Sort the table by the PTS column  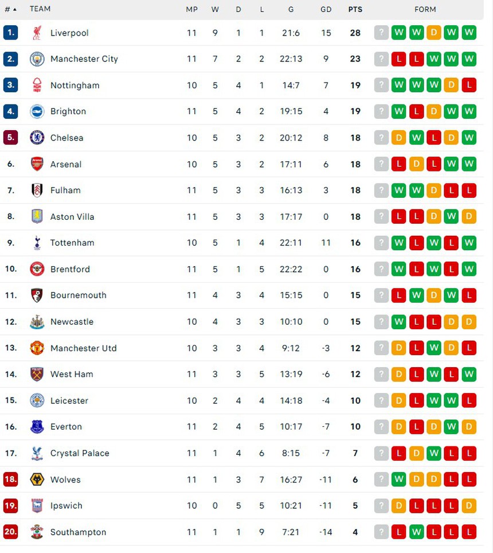(355, 9)
